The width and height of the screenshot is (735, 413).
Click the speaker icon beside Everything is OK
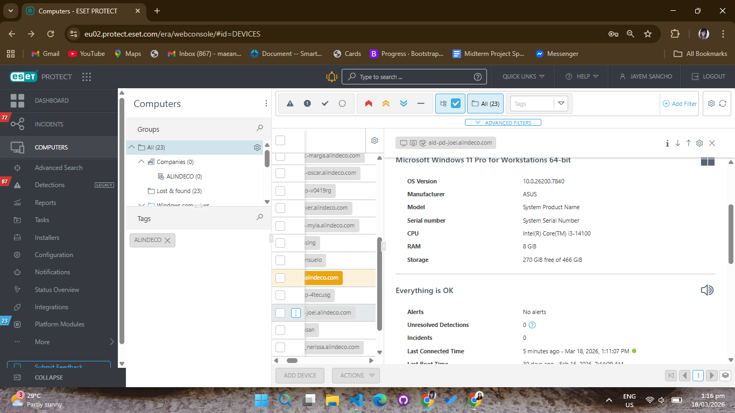[707, 290]
